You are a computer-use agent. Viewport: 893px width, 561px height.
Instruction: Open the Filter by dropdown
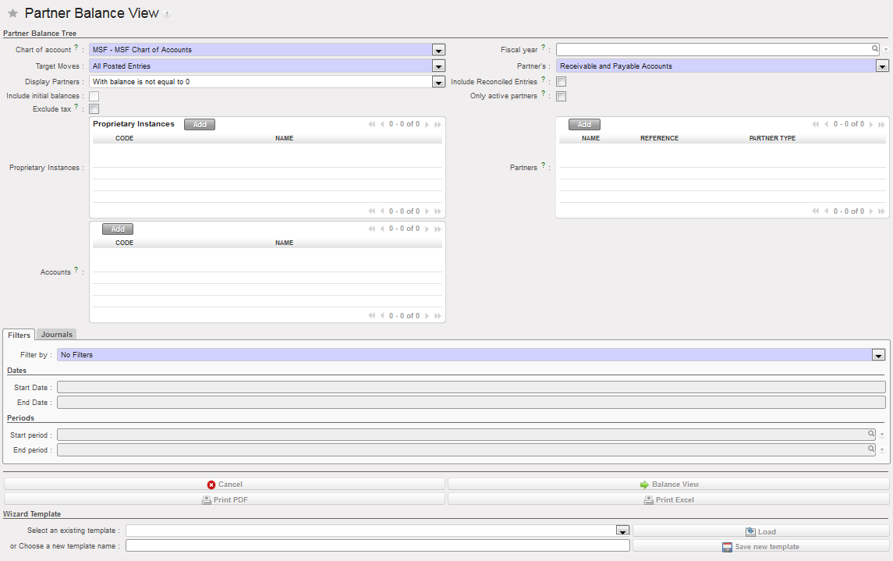click(x=877, y=355)
